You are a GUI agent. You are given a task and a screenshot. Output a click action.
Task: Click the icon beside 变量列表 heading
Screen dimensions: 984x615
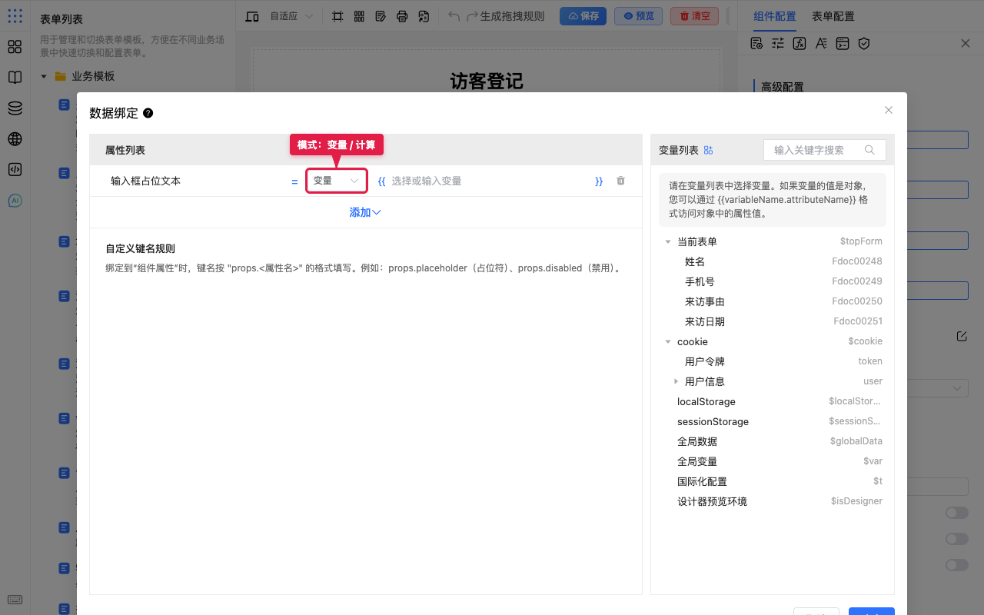[709, 150]
